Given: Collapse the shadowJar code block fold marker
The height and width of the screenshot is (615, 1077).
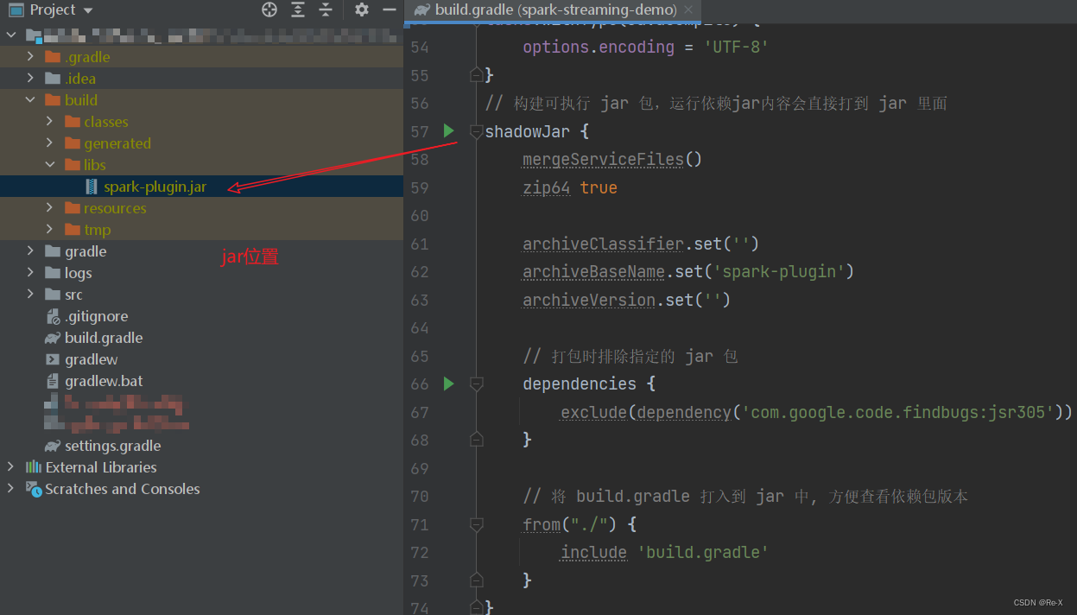Looking at the screenshot, I should tap(475, 131).
